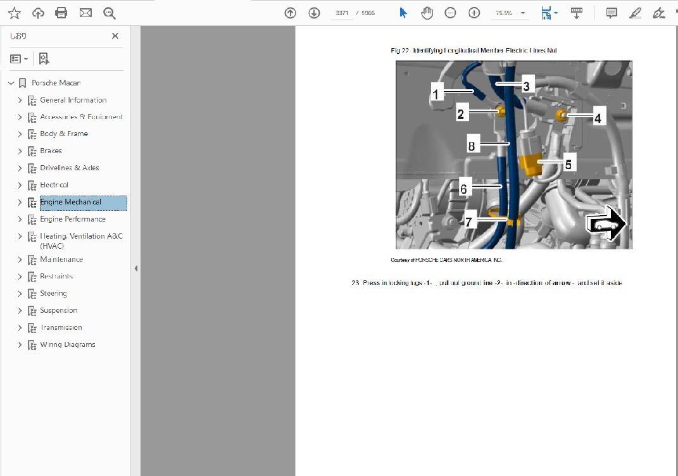Image resolution: width=678 pixels, height=476 pixels.
Task: Expand the Accessories & Equipment bookmark
Action: (x=20, y=117)
